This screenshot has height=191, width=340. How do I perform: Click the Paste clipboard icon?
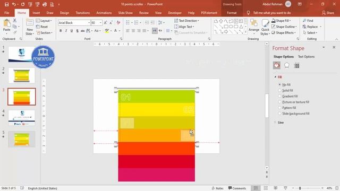point(7,23)
